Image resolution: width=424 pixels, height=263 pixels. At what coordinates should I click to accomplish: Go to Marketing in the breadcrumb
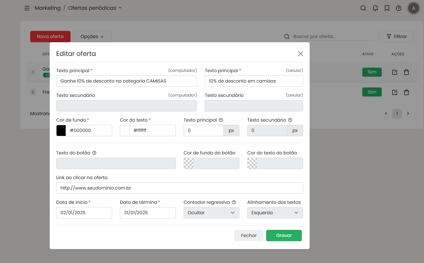click(x=47, y=8)
